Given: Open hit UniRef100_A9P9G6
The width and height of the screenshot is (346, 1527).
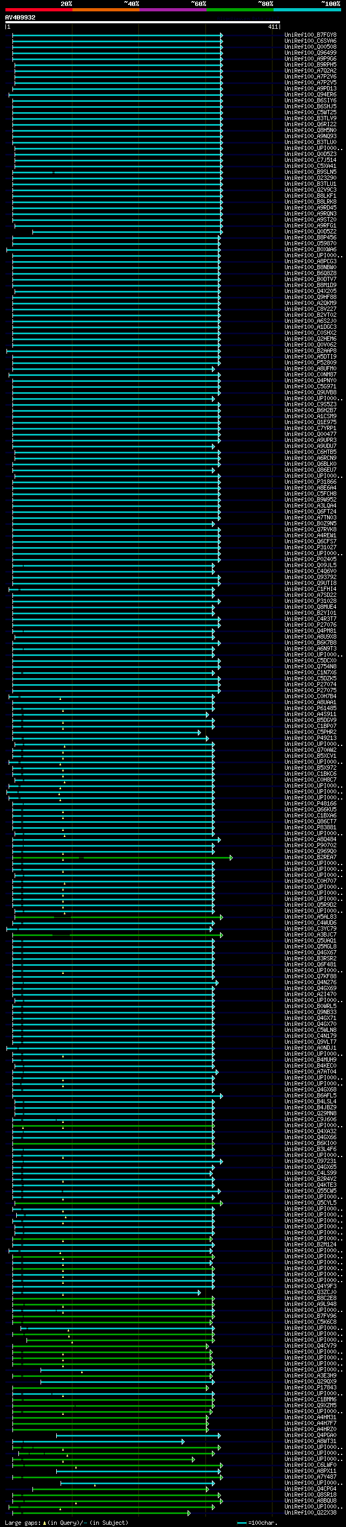Looking at the screenshot, I should point(310,59).
